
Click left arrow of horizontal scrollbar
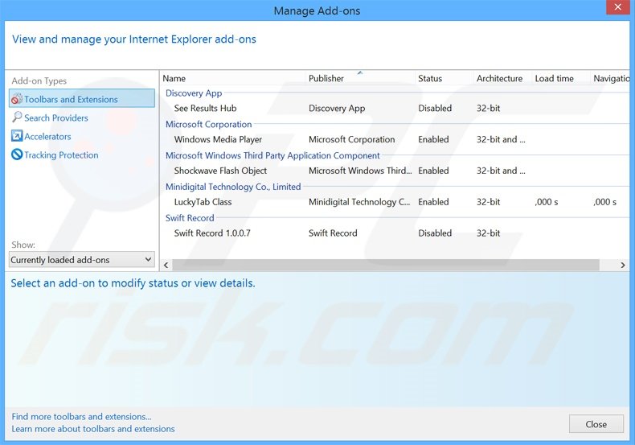[x=166, y=265]
